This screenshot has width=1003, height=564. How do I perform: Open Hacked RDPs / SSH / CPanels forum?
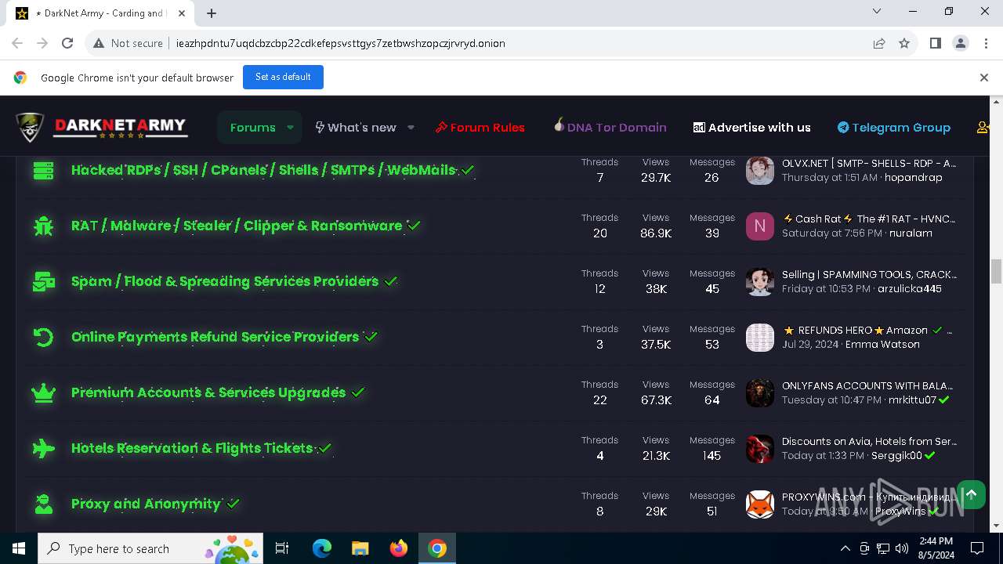point(263,170)
